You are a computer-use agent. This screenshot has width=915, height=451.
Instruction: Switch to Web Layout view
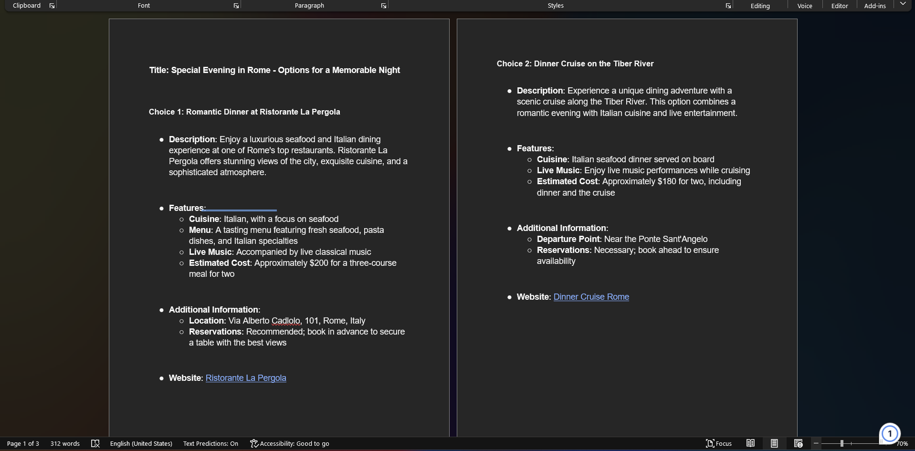pyautogui.click(x=798, y=443)
